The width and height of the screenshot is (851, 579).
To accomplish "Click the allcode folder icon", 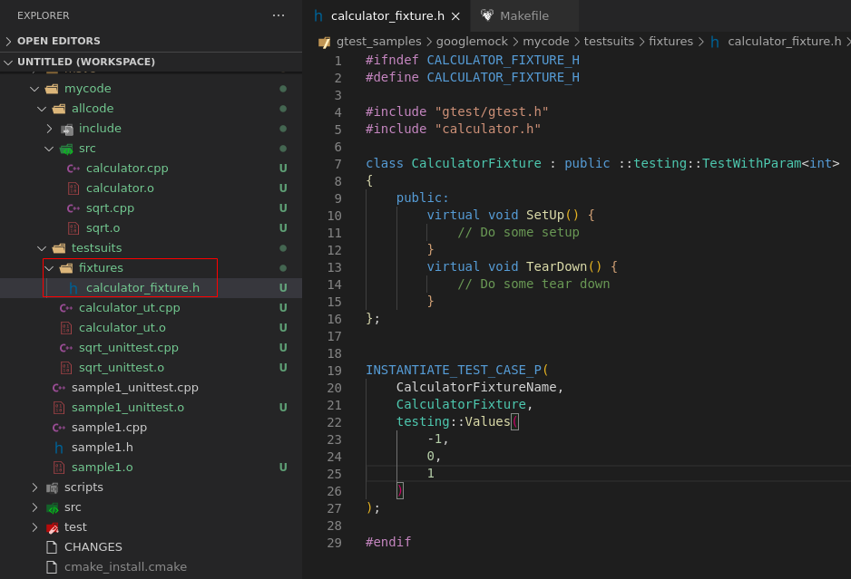I will [x=59, y=109].
